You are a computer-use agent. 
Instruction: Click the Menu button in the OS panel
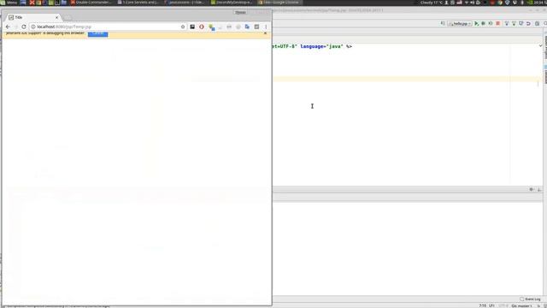pos(9,3)
